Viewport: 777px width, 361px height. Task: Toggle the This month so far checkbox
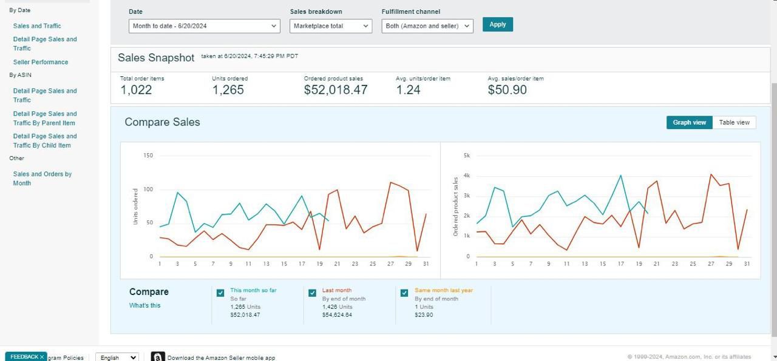coord(220,293)
